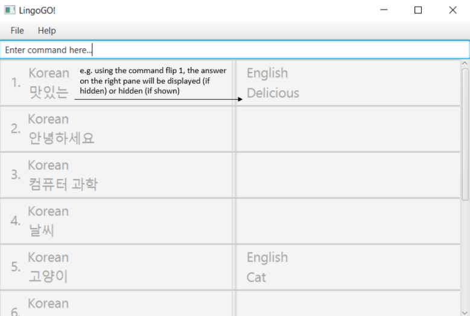
Task: Minimize the LingoGO! window
Action: coord(384,10)
